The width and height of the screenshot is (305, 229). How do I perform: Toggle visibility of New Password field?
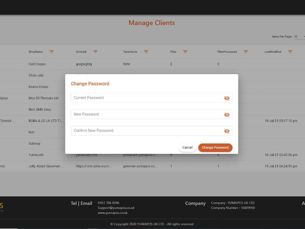227,115
